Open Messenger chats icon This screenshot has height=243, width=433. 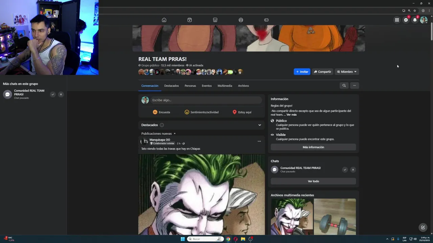406,20
